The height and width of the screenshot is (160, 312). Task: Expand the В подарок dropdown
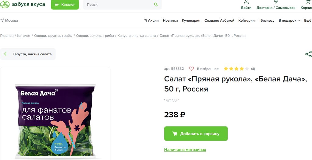(x=289, y=20)
